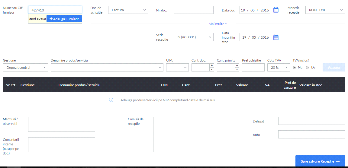Expand the Mai multe section
This screenshot has height=168, width=348.
pos(218,24)
